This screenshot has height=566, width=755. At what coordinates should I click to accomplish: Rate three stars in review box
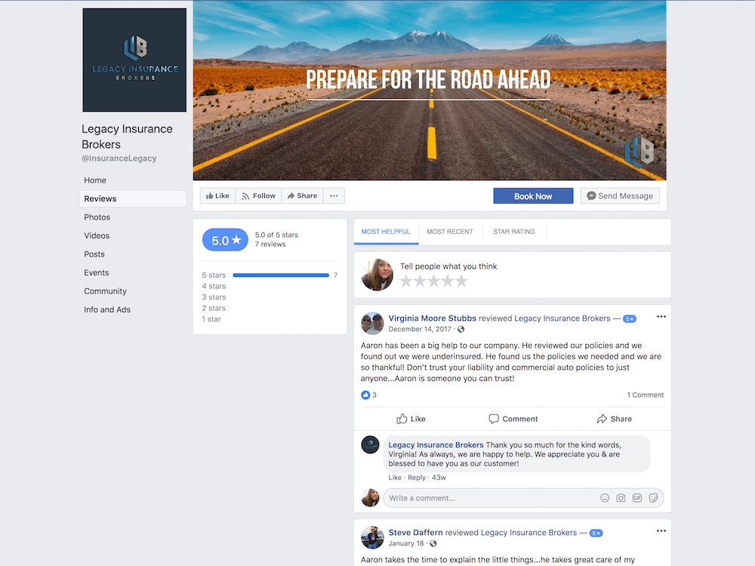pyautogui.click(x=434, y=281)
